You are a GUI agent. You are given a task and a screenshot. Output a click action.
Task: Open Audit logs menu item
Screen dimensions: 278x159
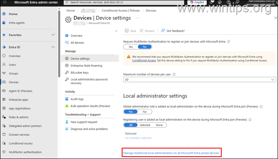click(x=77, y=99)
